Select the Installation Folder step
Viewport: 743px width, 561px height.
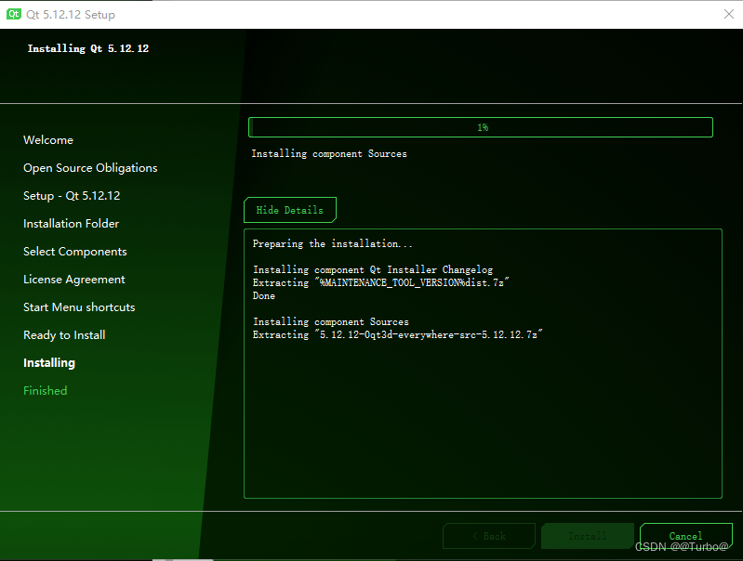coord(71,224)
